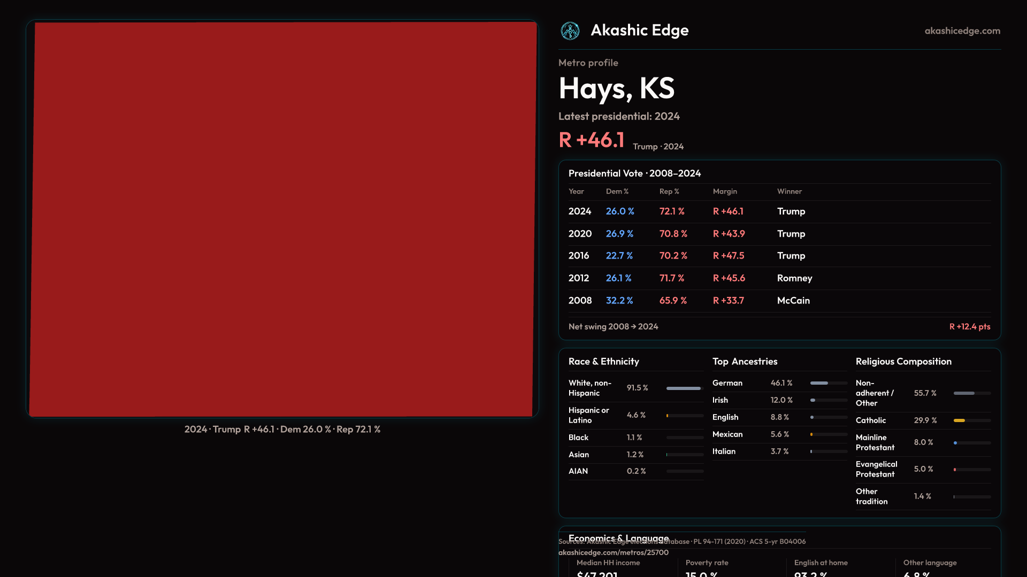The image size is (1027, 577).
Task: Click the map caption below the map
Action: click(x=282, y=430)
